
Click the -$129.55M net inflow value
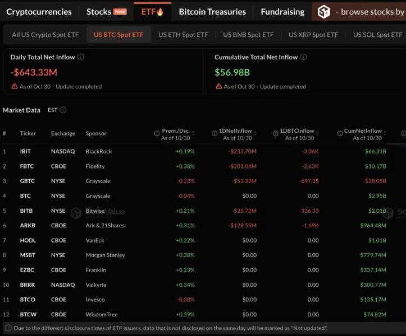[x=243, y=226]
